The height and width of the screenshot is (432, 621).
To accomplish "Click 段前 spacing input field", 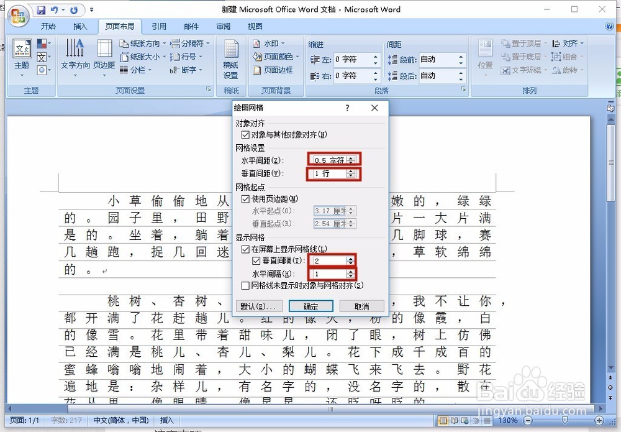I will coord(438,60).
